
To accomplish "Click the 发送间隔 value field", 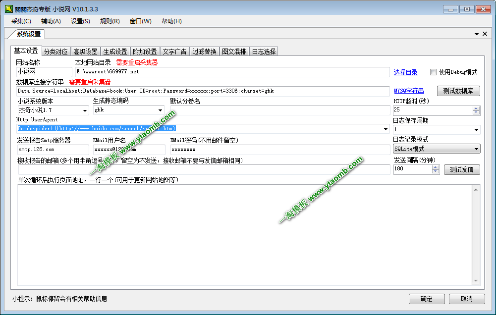I will click(x=412, y=169).
